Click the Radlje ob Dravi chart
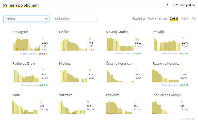This screenshot has height=122, width=198. pyautogui.click(x=27, y=76)
